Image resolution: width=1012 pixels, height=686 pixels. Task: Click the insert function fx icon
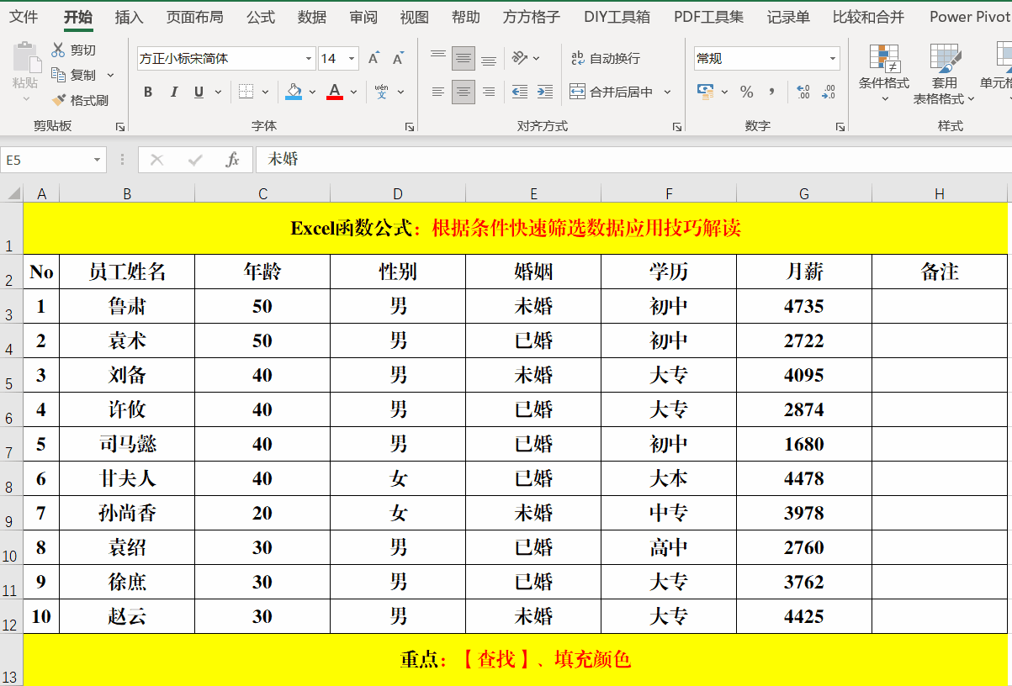point(233,160)
